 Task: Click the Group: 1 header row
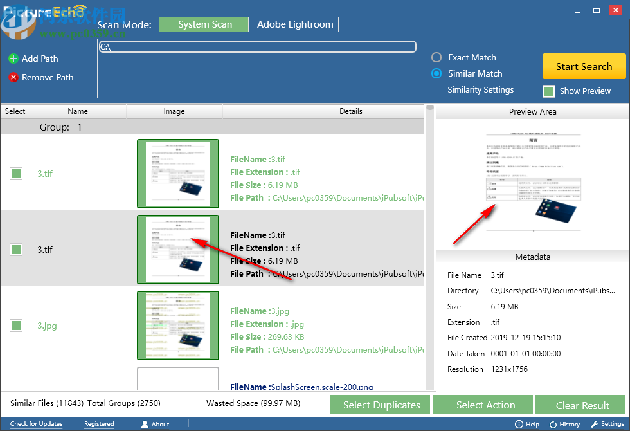(213, 127)
